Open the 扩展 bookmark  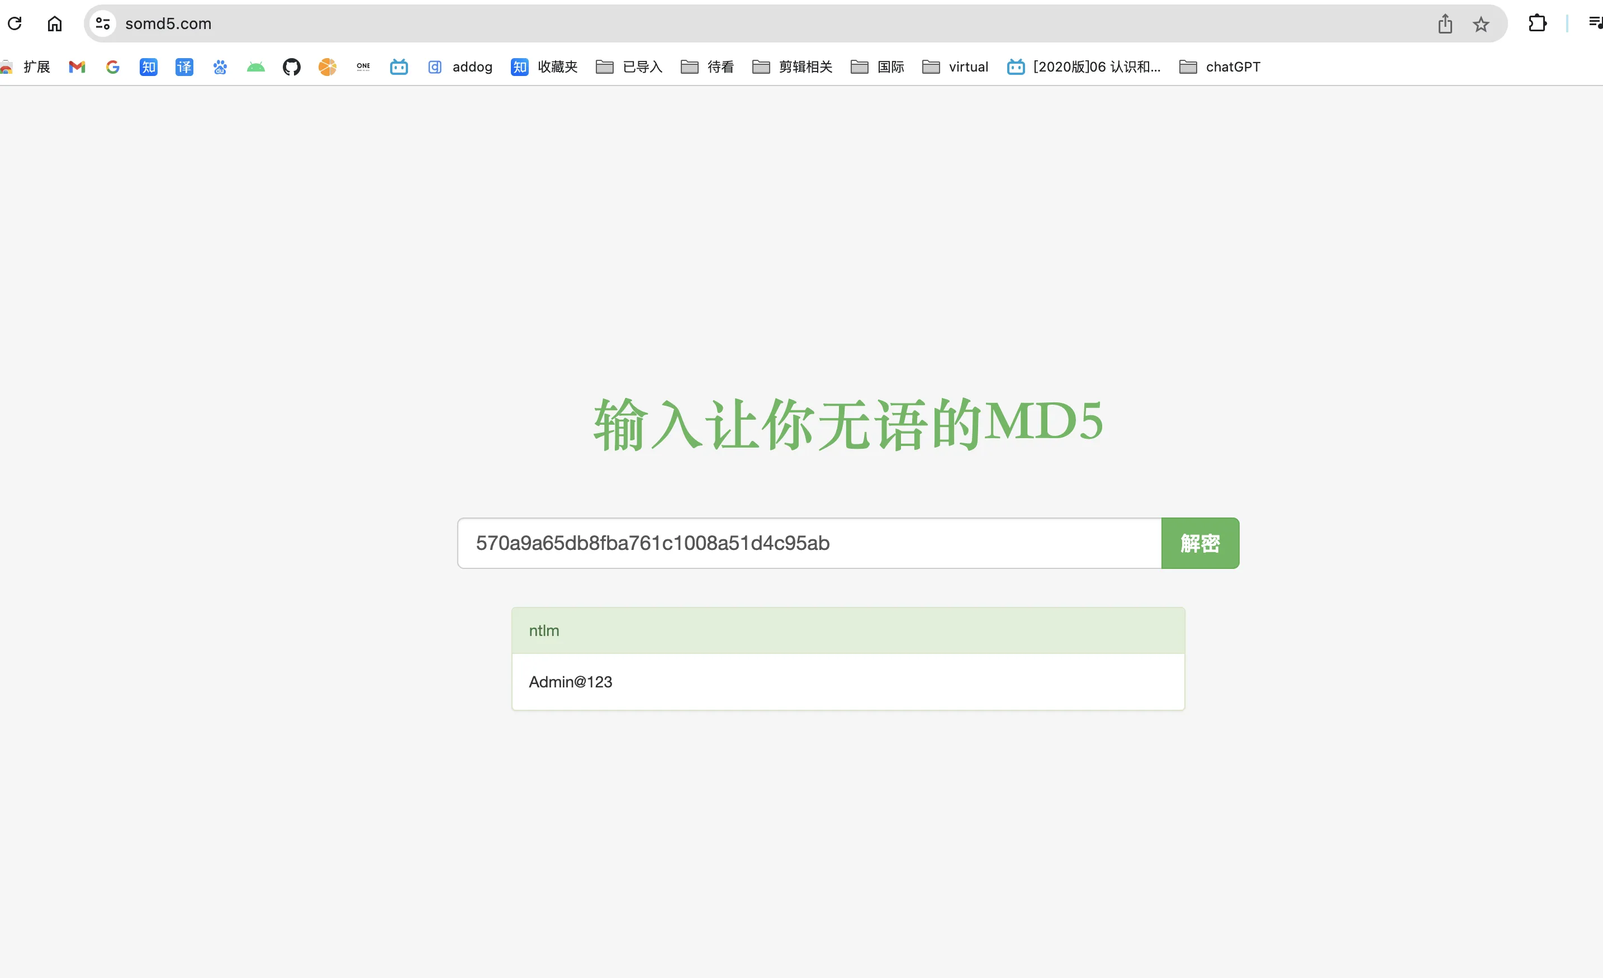[26, 67]
